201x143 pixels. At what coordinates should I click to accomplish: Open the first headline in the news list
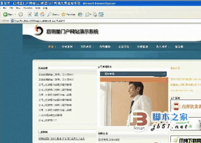56,75
